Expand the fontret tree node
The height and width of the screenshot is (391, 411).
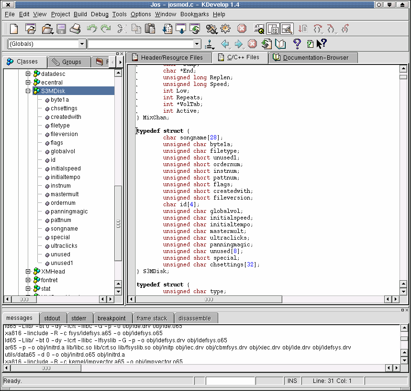click(28, 280)
